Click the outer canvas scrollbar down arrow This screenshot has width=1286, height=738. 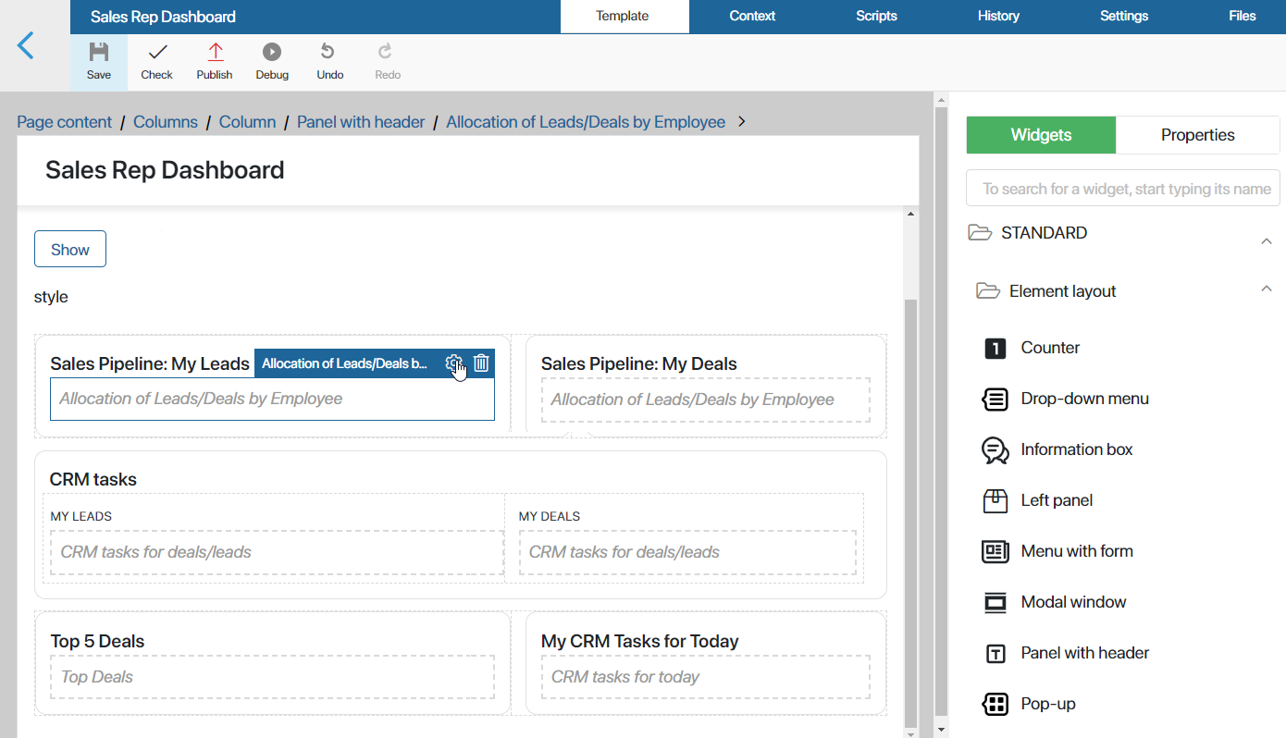tap(941, 730)
